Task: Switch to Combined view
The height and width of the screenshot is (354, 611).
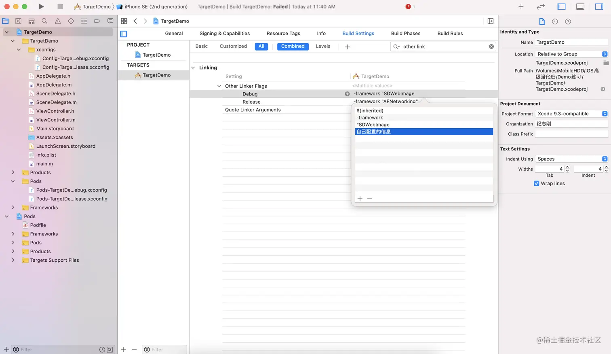Action: (x=293, y=47)
